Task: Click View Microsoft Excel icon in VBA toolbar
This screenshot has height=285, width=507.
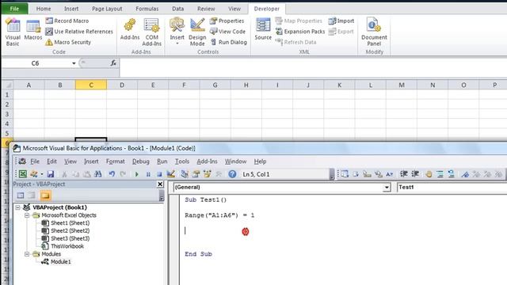Action: [23, 174]
